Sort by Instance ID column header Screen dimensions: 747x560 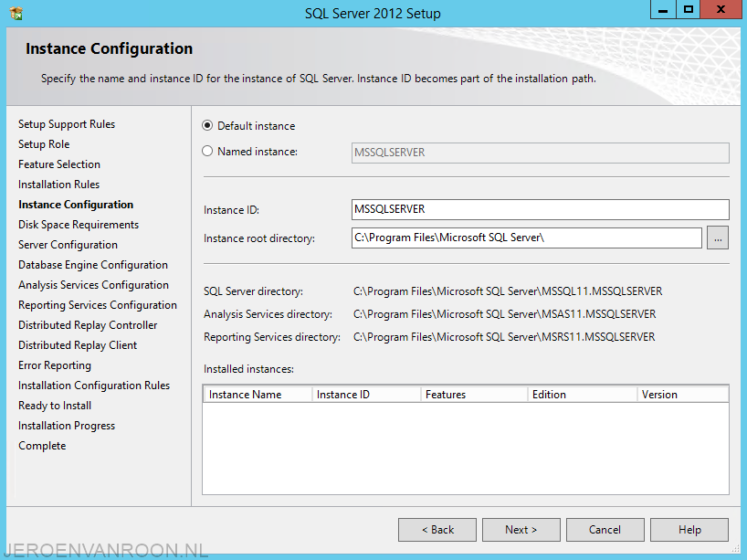366,395
